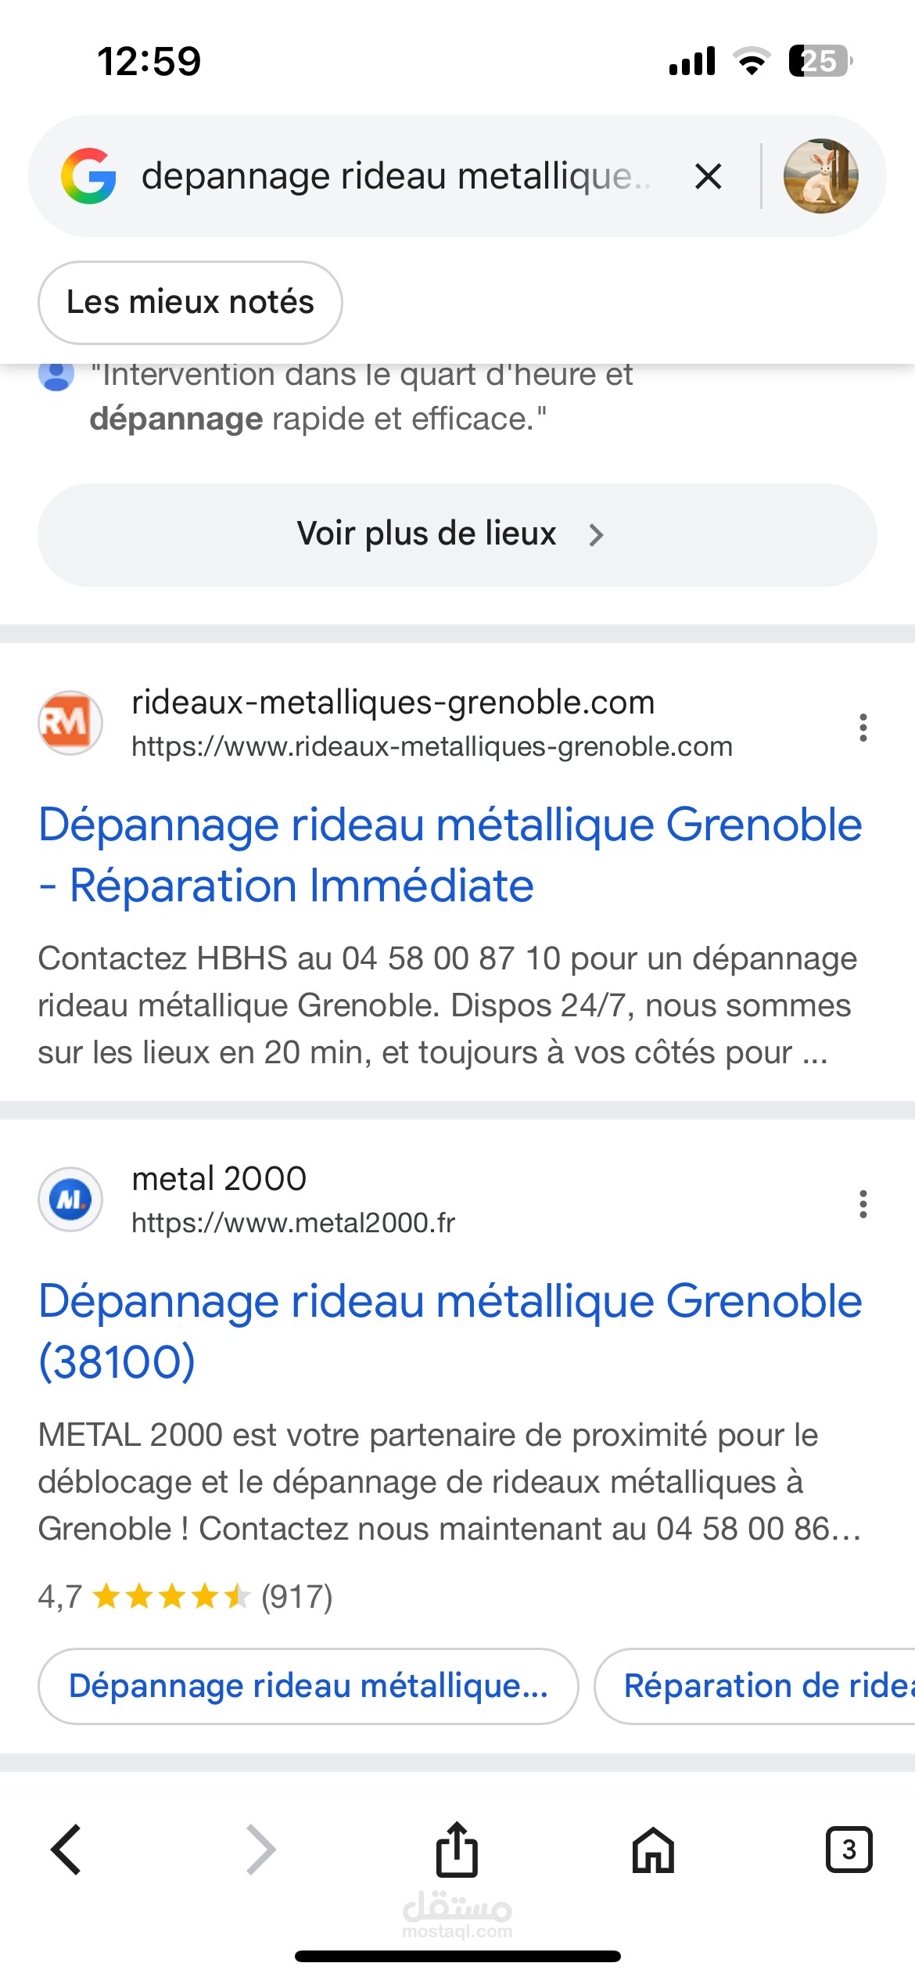Expand 'Voir plus de lieux' list
The height and width of the screenshot is (1981, 915).
457,534
